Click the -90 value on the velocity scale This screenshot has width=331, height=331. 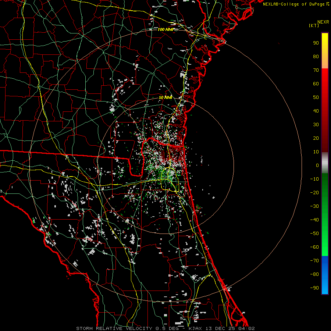tap(314, 288)
